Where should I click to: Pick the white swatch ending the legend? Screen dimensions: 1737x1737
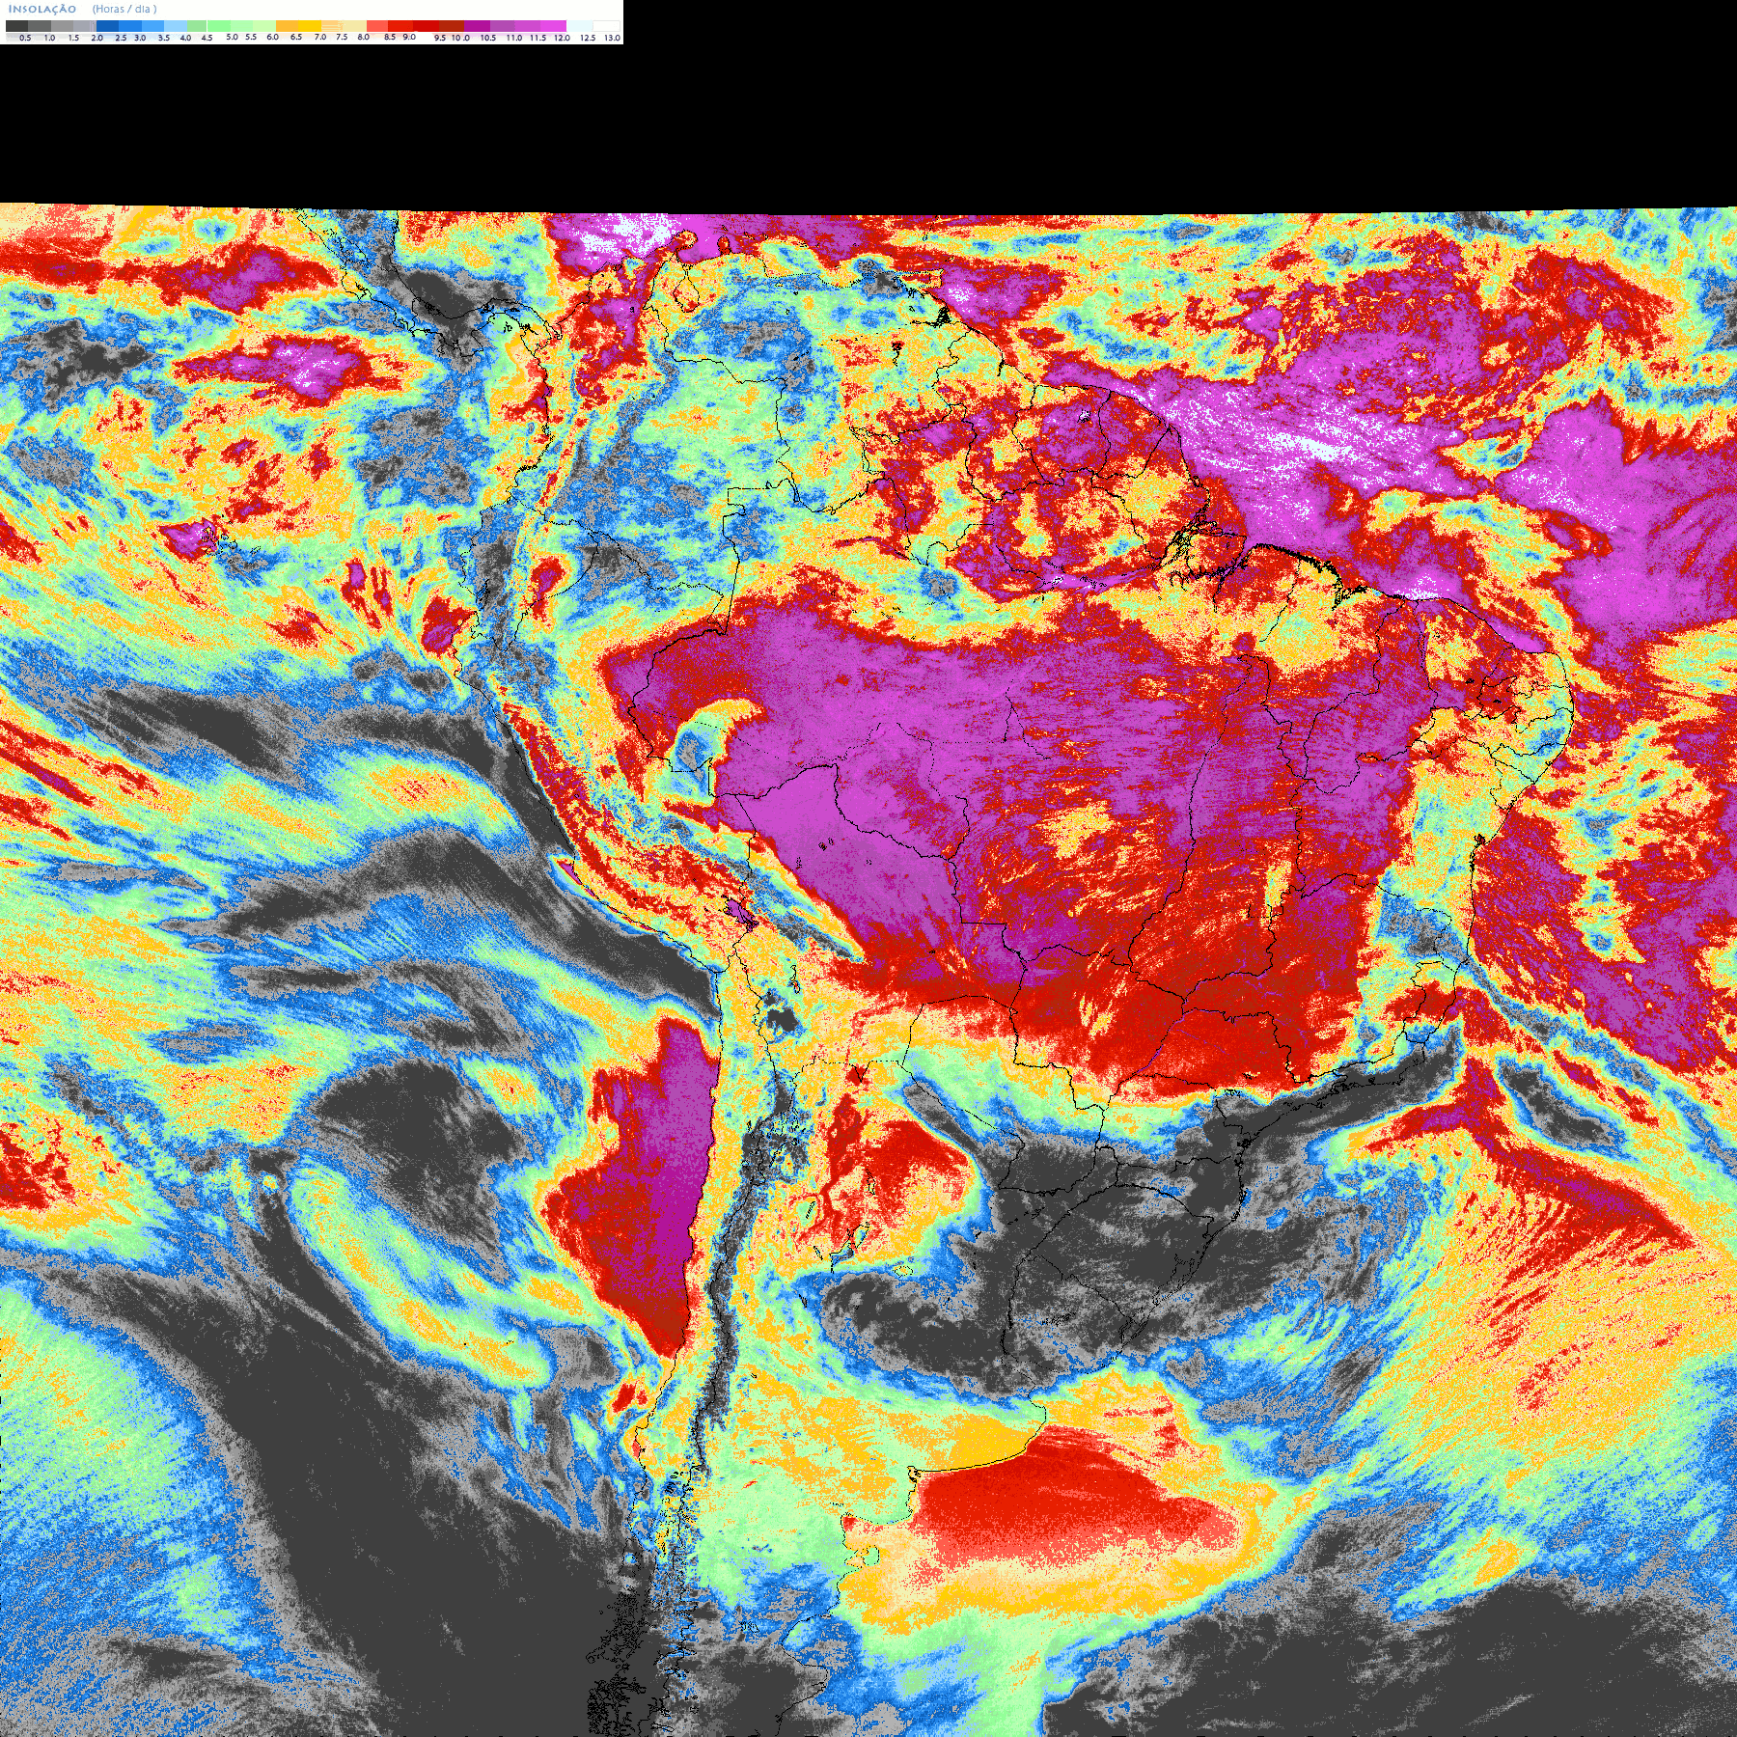606,26
